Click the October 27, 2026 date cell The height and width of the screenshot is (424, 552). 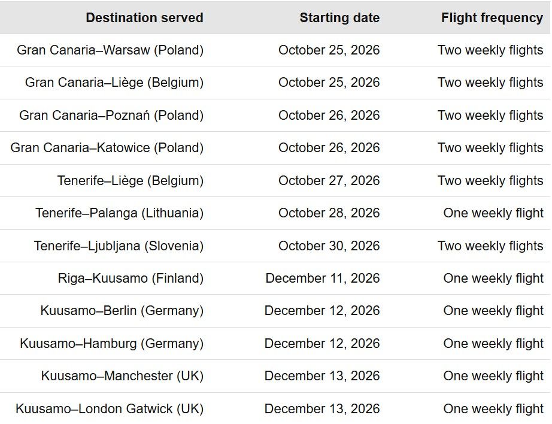pyautogui.click(x=329, y=180)
